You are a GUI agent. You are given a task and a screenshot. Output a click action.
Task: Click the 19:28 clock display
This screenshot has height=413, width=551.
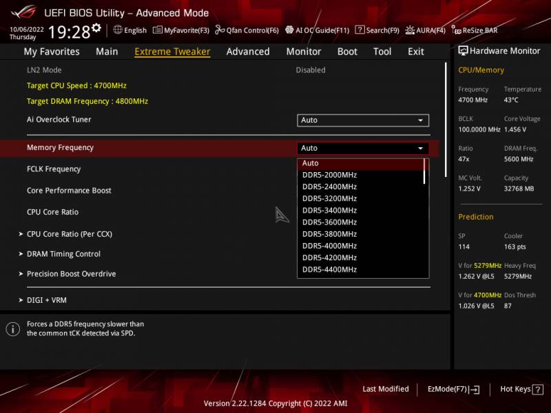coord(70,32)
